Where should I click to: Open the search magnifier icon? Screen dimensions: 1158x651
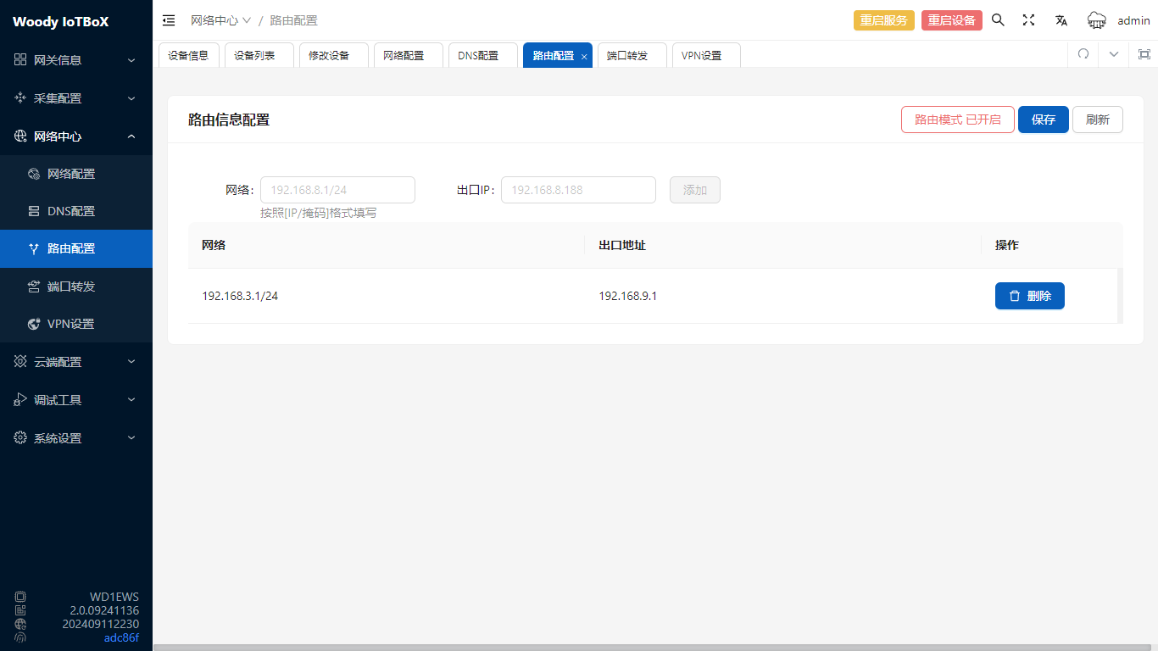(998, 20)
